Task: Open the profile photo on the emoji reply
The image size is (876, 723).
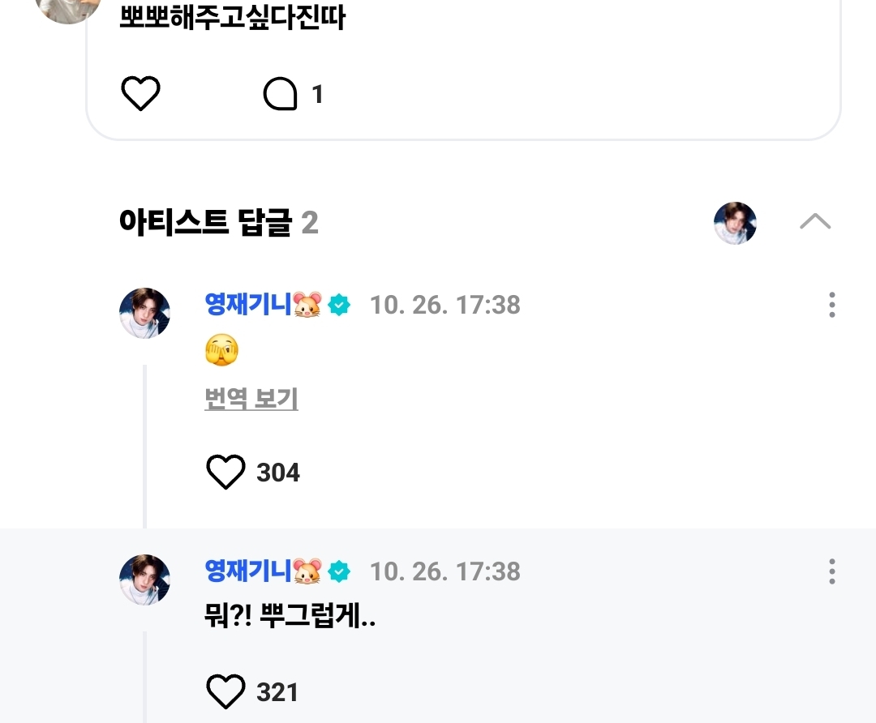Action: click(144, 313)
